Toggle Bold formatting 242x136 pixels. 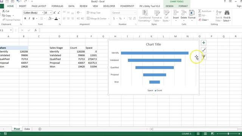pyautogui.click(x=25, y=19)
